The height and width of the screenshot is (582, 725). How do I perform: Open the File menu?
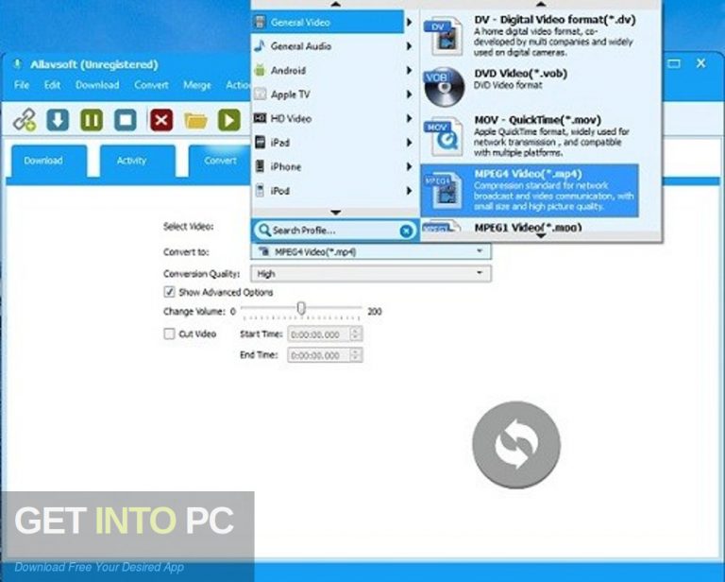pos(22,85)
